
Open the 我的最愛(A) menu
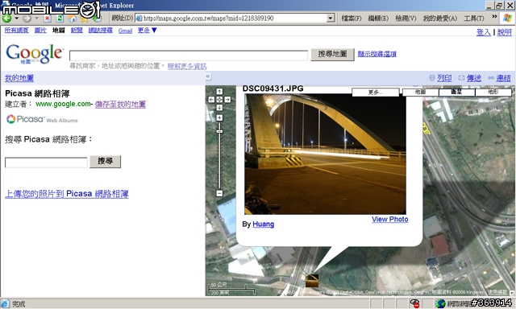439,19
